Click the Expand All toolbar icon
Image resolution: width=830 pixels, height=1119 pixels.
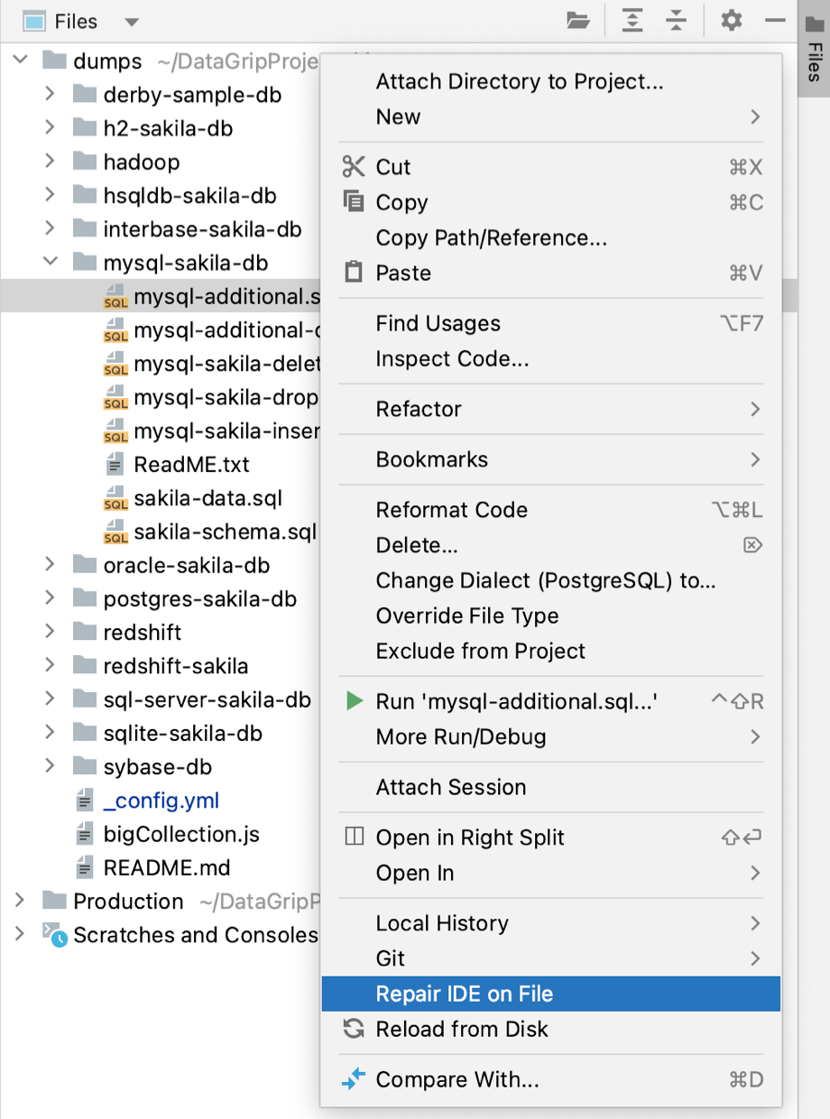pos(632,21)
